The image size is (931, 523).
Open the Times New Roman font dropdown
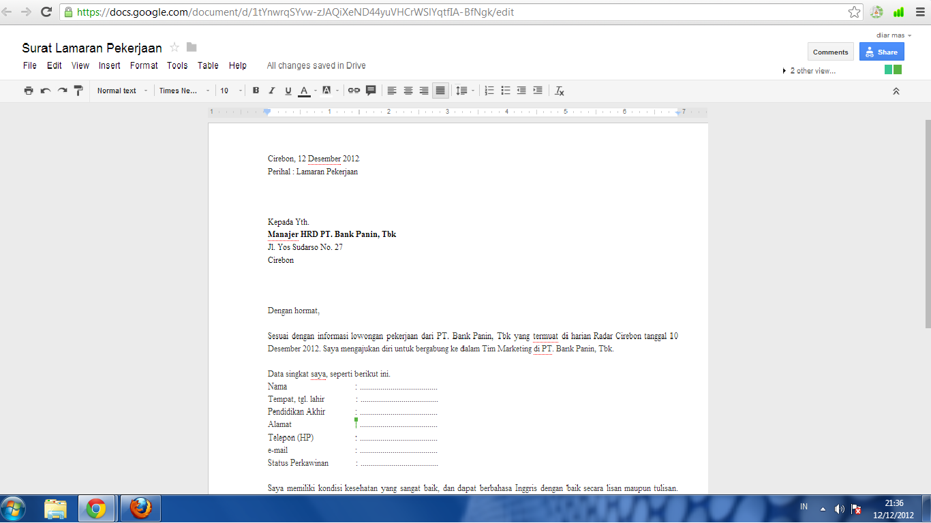(x=184, y=91)
